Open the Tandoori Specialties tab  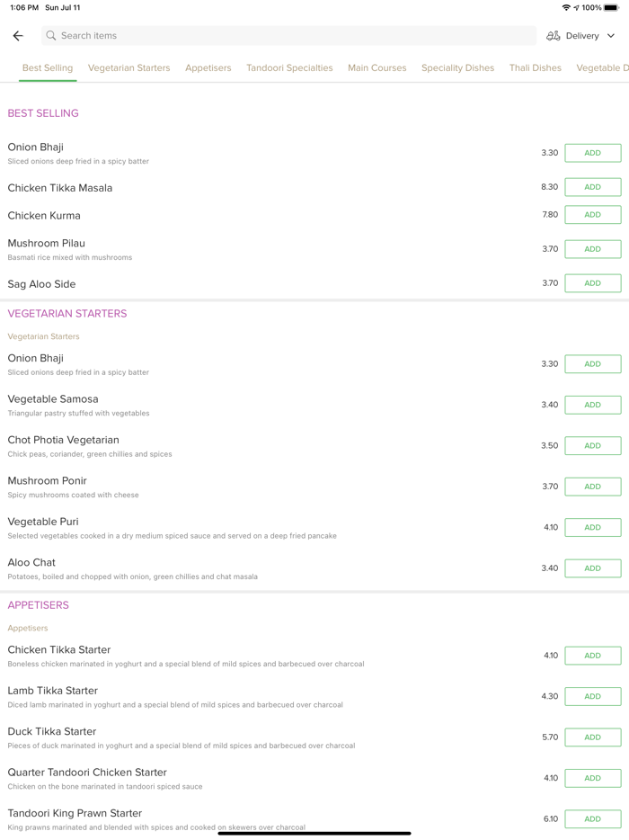click(x=289, y=68)
